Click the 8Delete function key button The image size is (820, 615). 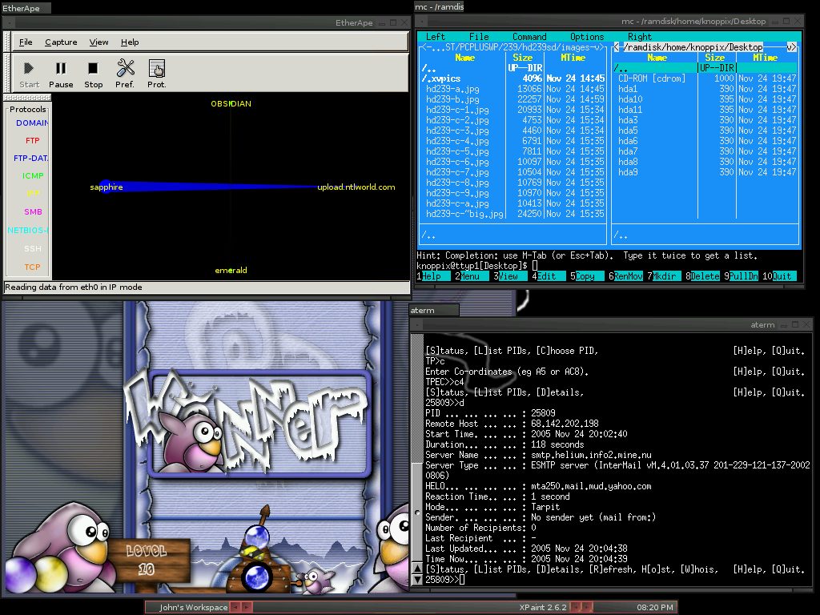702,276
